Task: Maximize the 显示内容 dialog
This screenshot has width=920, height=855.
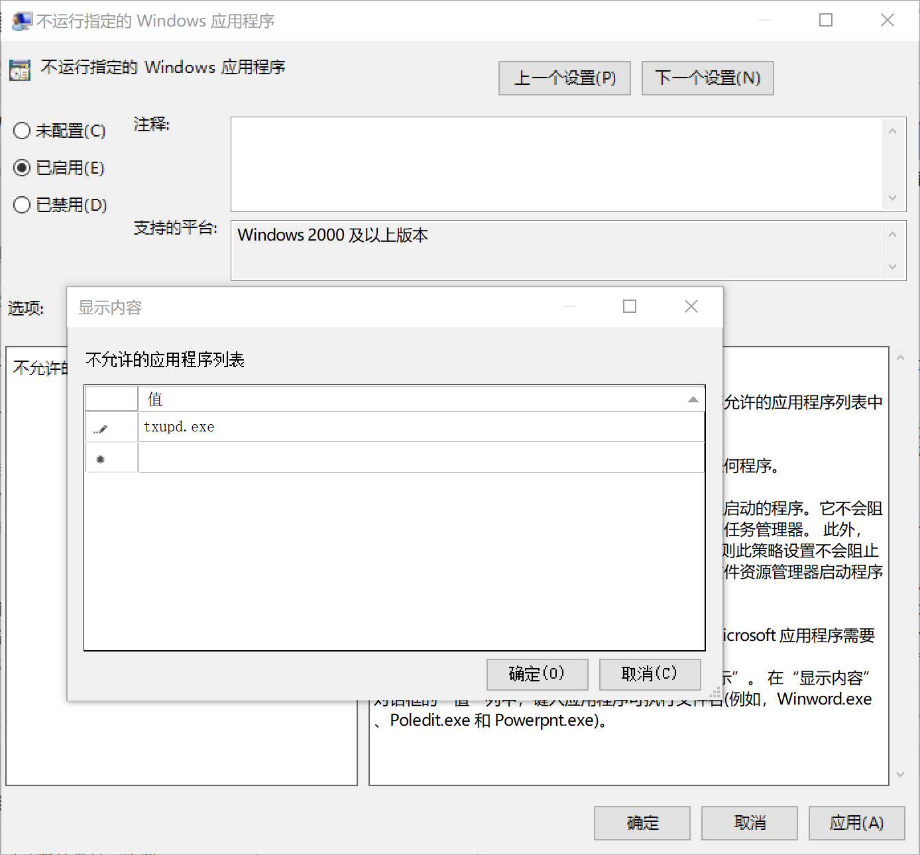Action: coord(630,306)
